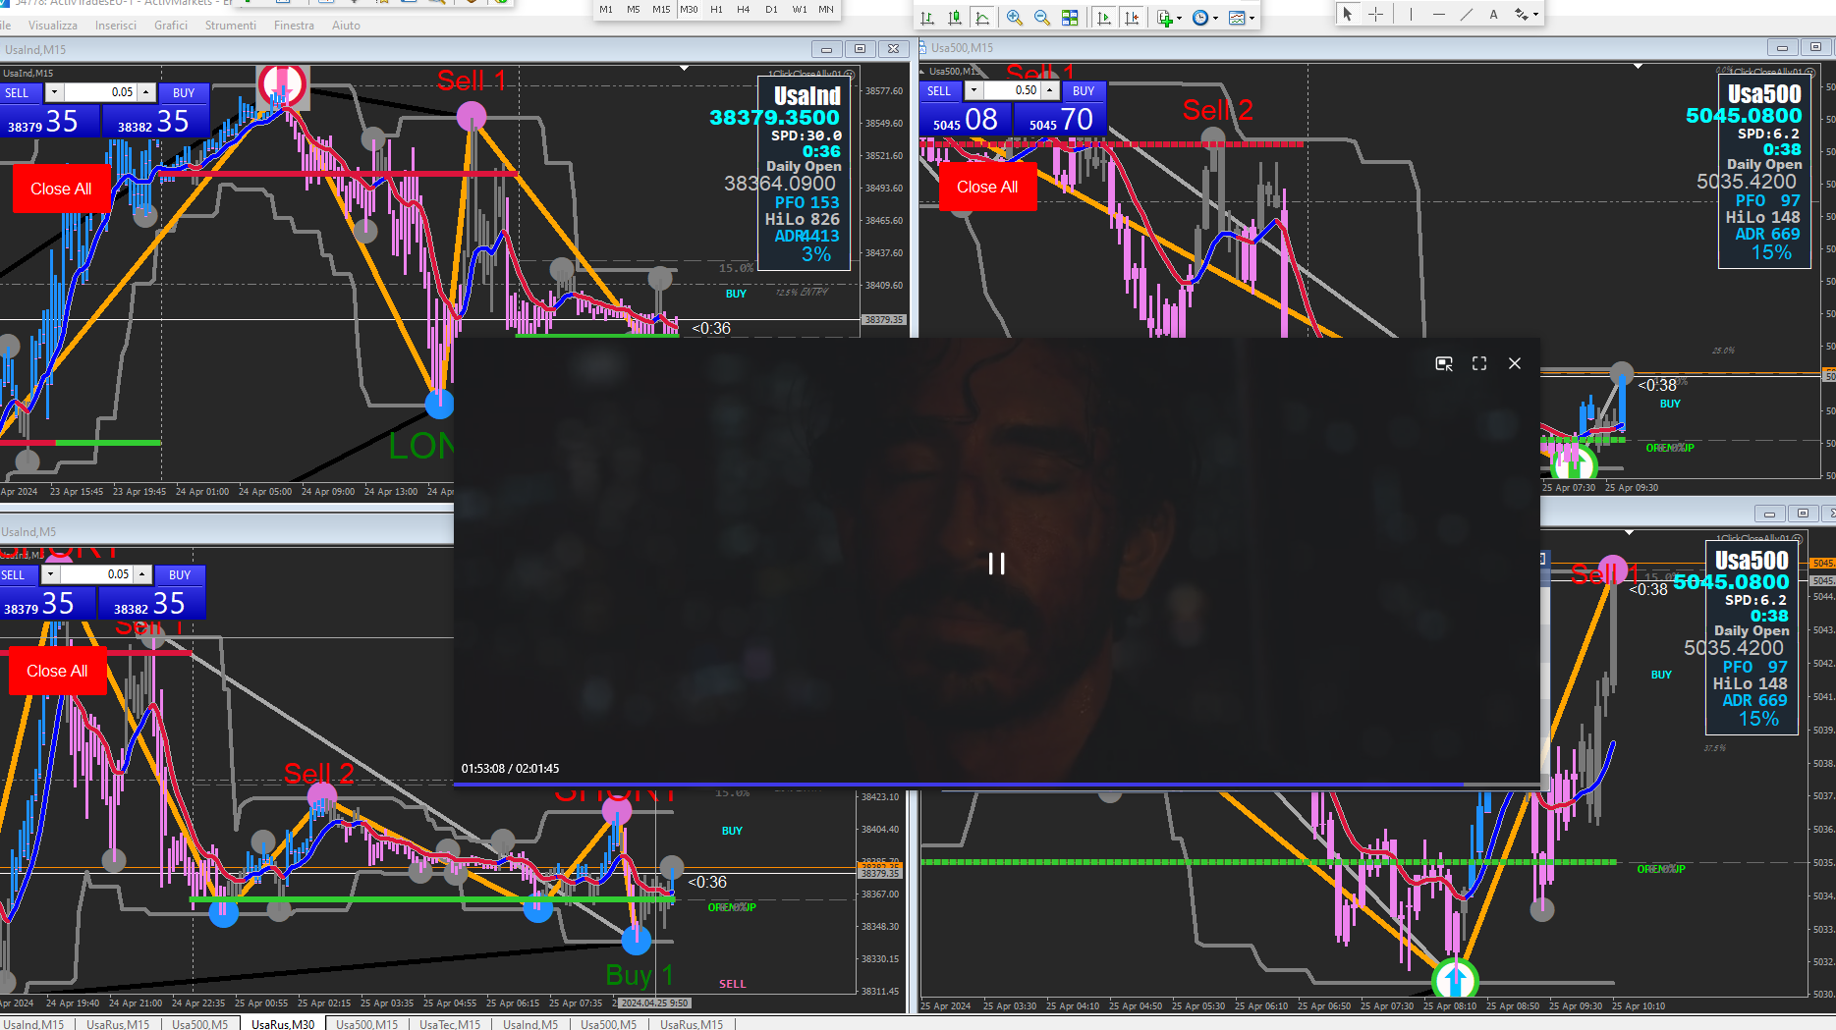Image resolution: width=1836 pixels, height=1030 pixels.
Task: Seek along the video progress bar
Action: (x=996, y=785)
